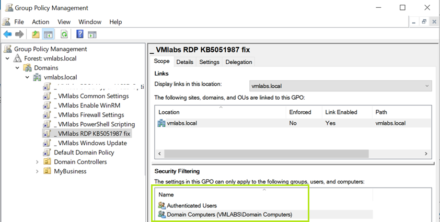Collapse the Forest: vmlabs.local node

tap(7, 59)
